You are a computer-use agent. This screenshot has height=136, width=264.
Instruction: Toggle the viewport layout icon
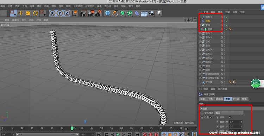click(x=195, y=20)
